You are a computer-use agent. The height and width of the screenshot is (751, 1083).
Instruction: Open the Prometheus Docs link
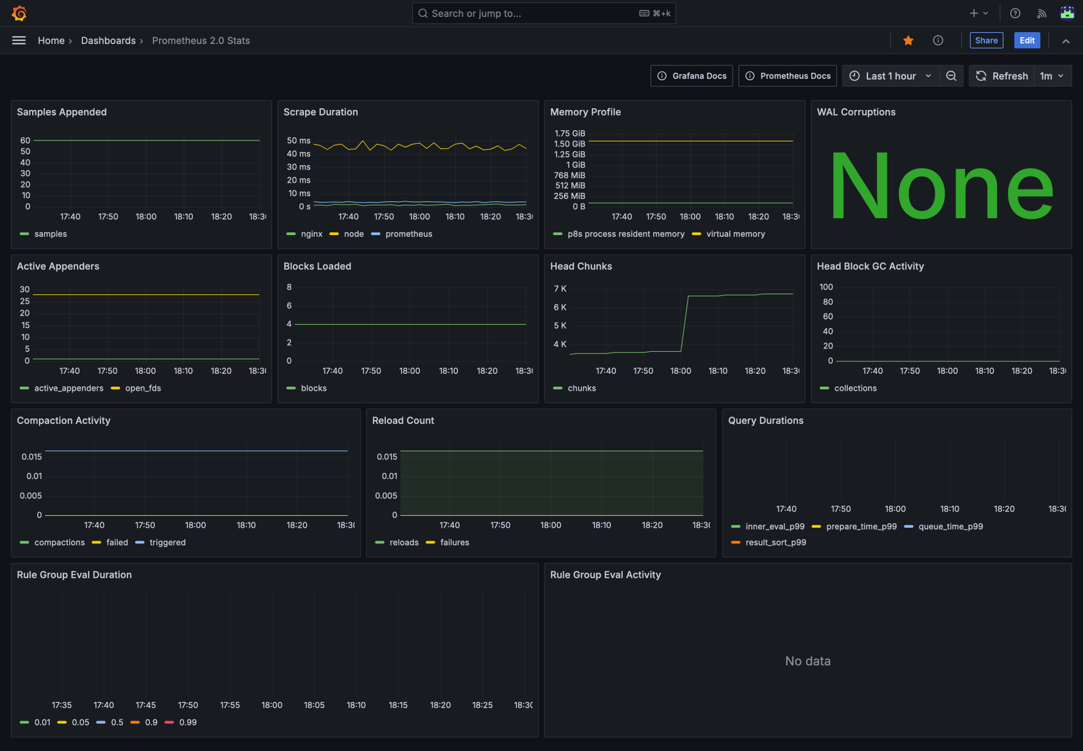[x=787, y=76]
